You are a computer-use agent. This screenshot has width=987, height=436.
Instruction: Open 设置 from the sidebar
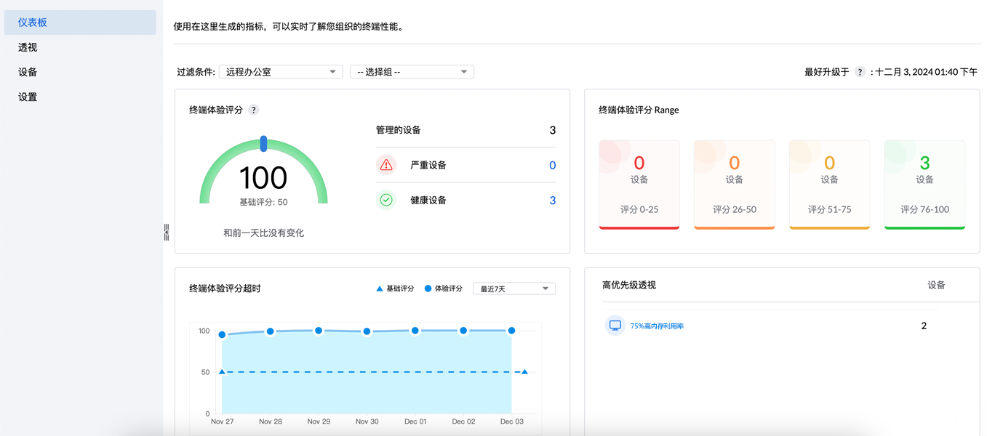point(26,96)
